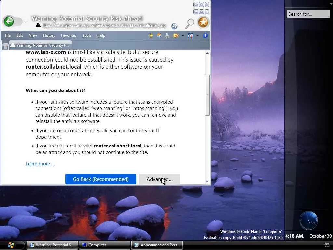Open the Windows Start button
The height and width of the screenshot is (250, 333).
(x=11, y=245)
